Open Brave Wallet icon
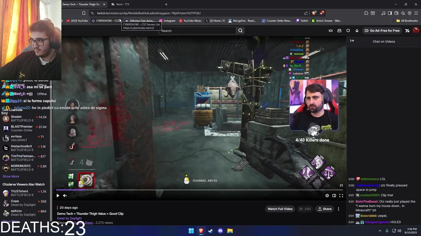 (x=396, y=13)
